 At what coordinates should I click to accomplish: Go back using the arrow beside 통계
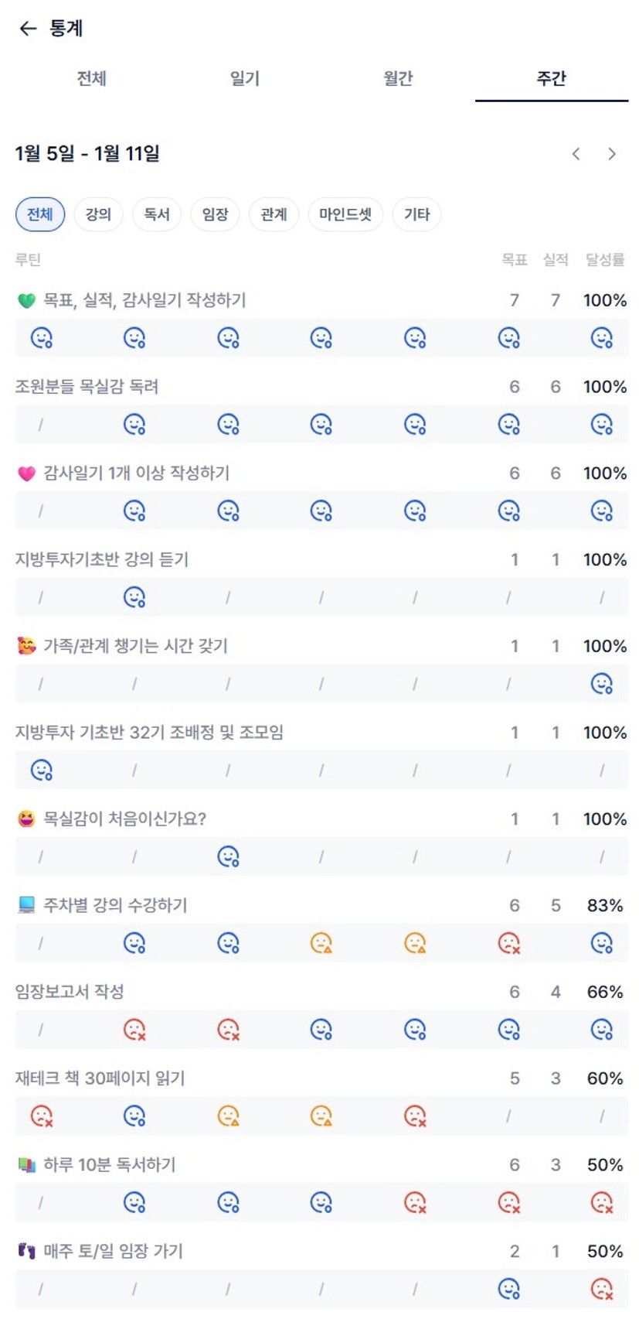click(28, 29)
